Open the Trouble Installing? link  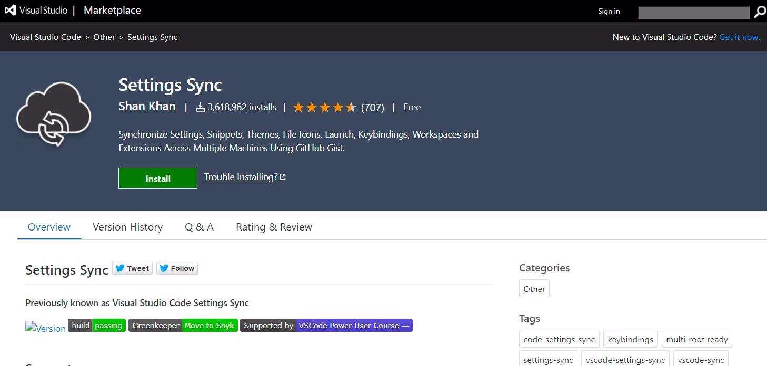245,177
